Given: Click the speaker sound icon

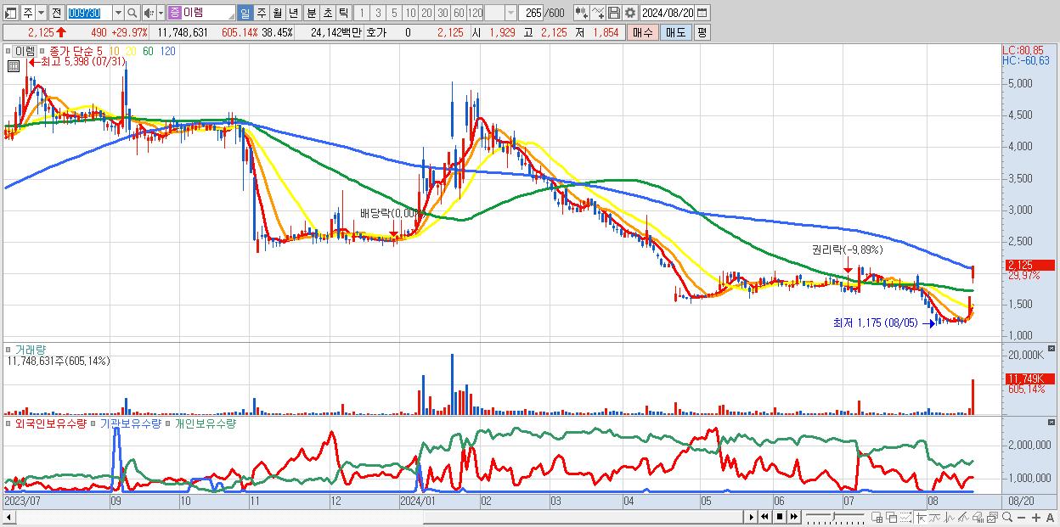Looking at the screenshot, I should tap(149, 13).
